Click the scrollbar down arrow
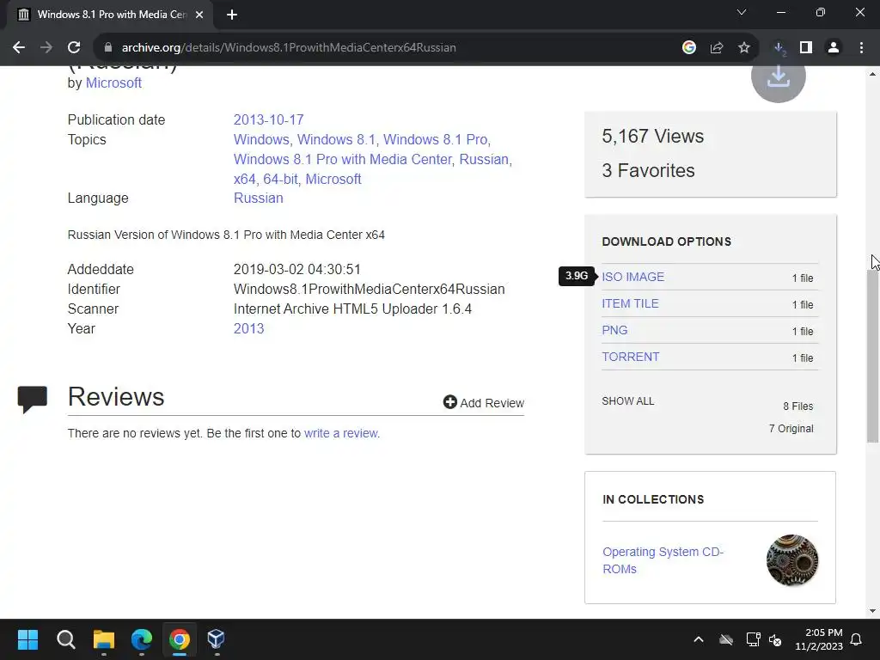 873,611
